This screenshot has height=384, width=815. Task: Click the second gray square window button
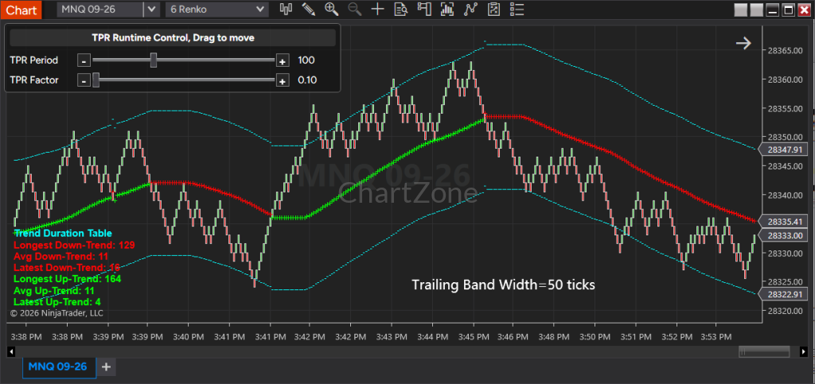pos(757,10)
